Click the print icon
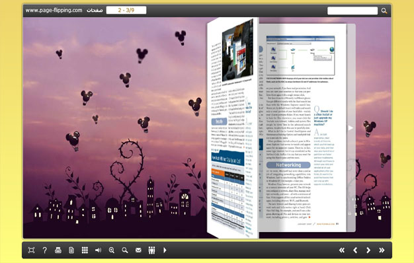414x263 pixels. pyautogui.click(x=58, y=250)
